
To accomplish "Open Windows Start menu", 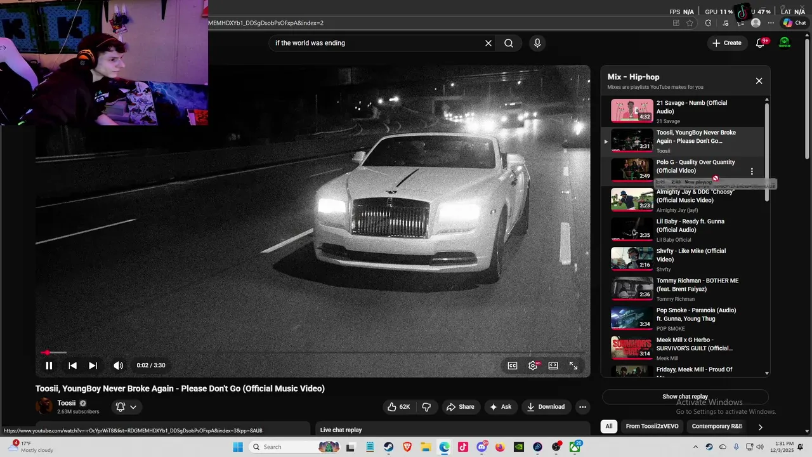I will click(x=238, y=447).
